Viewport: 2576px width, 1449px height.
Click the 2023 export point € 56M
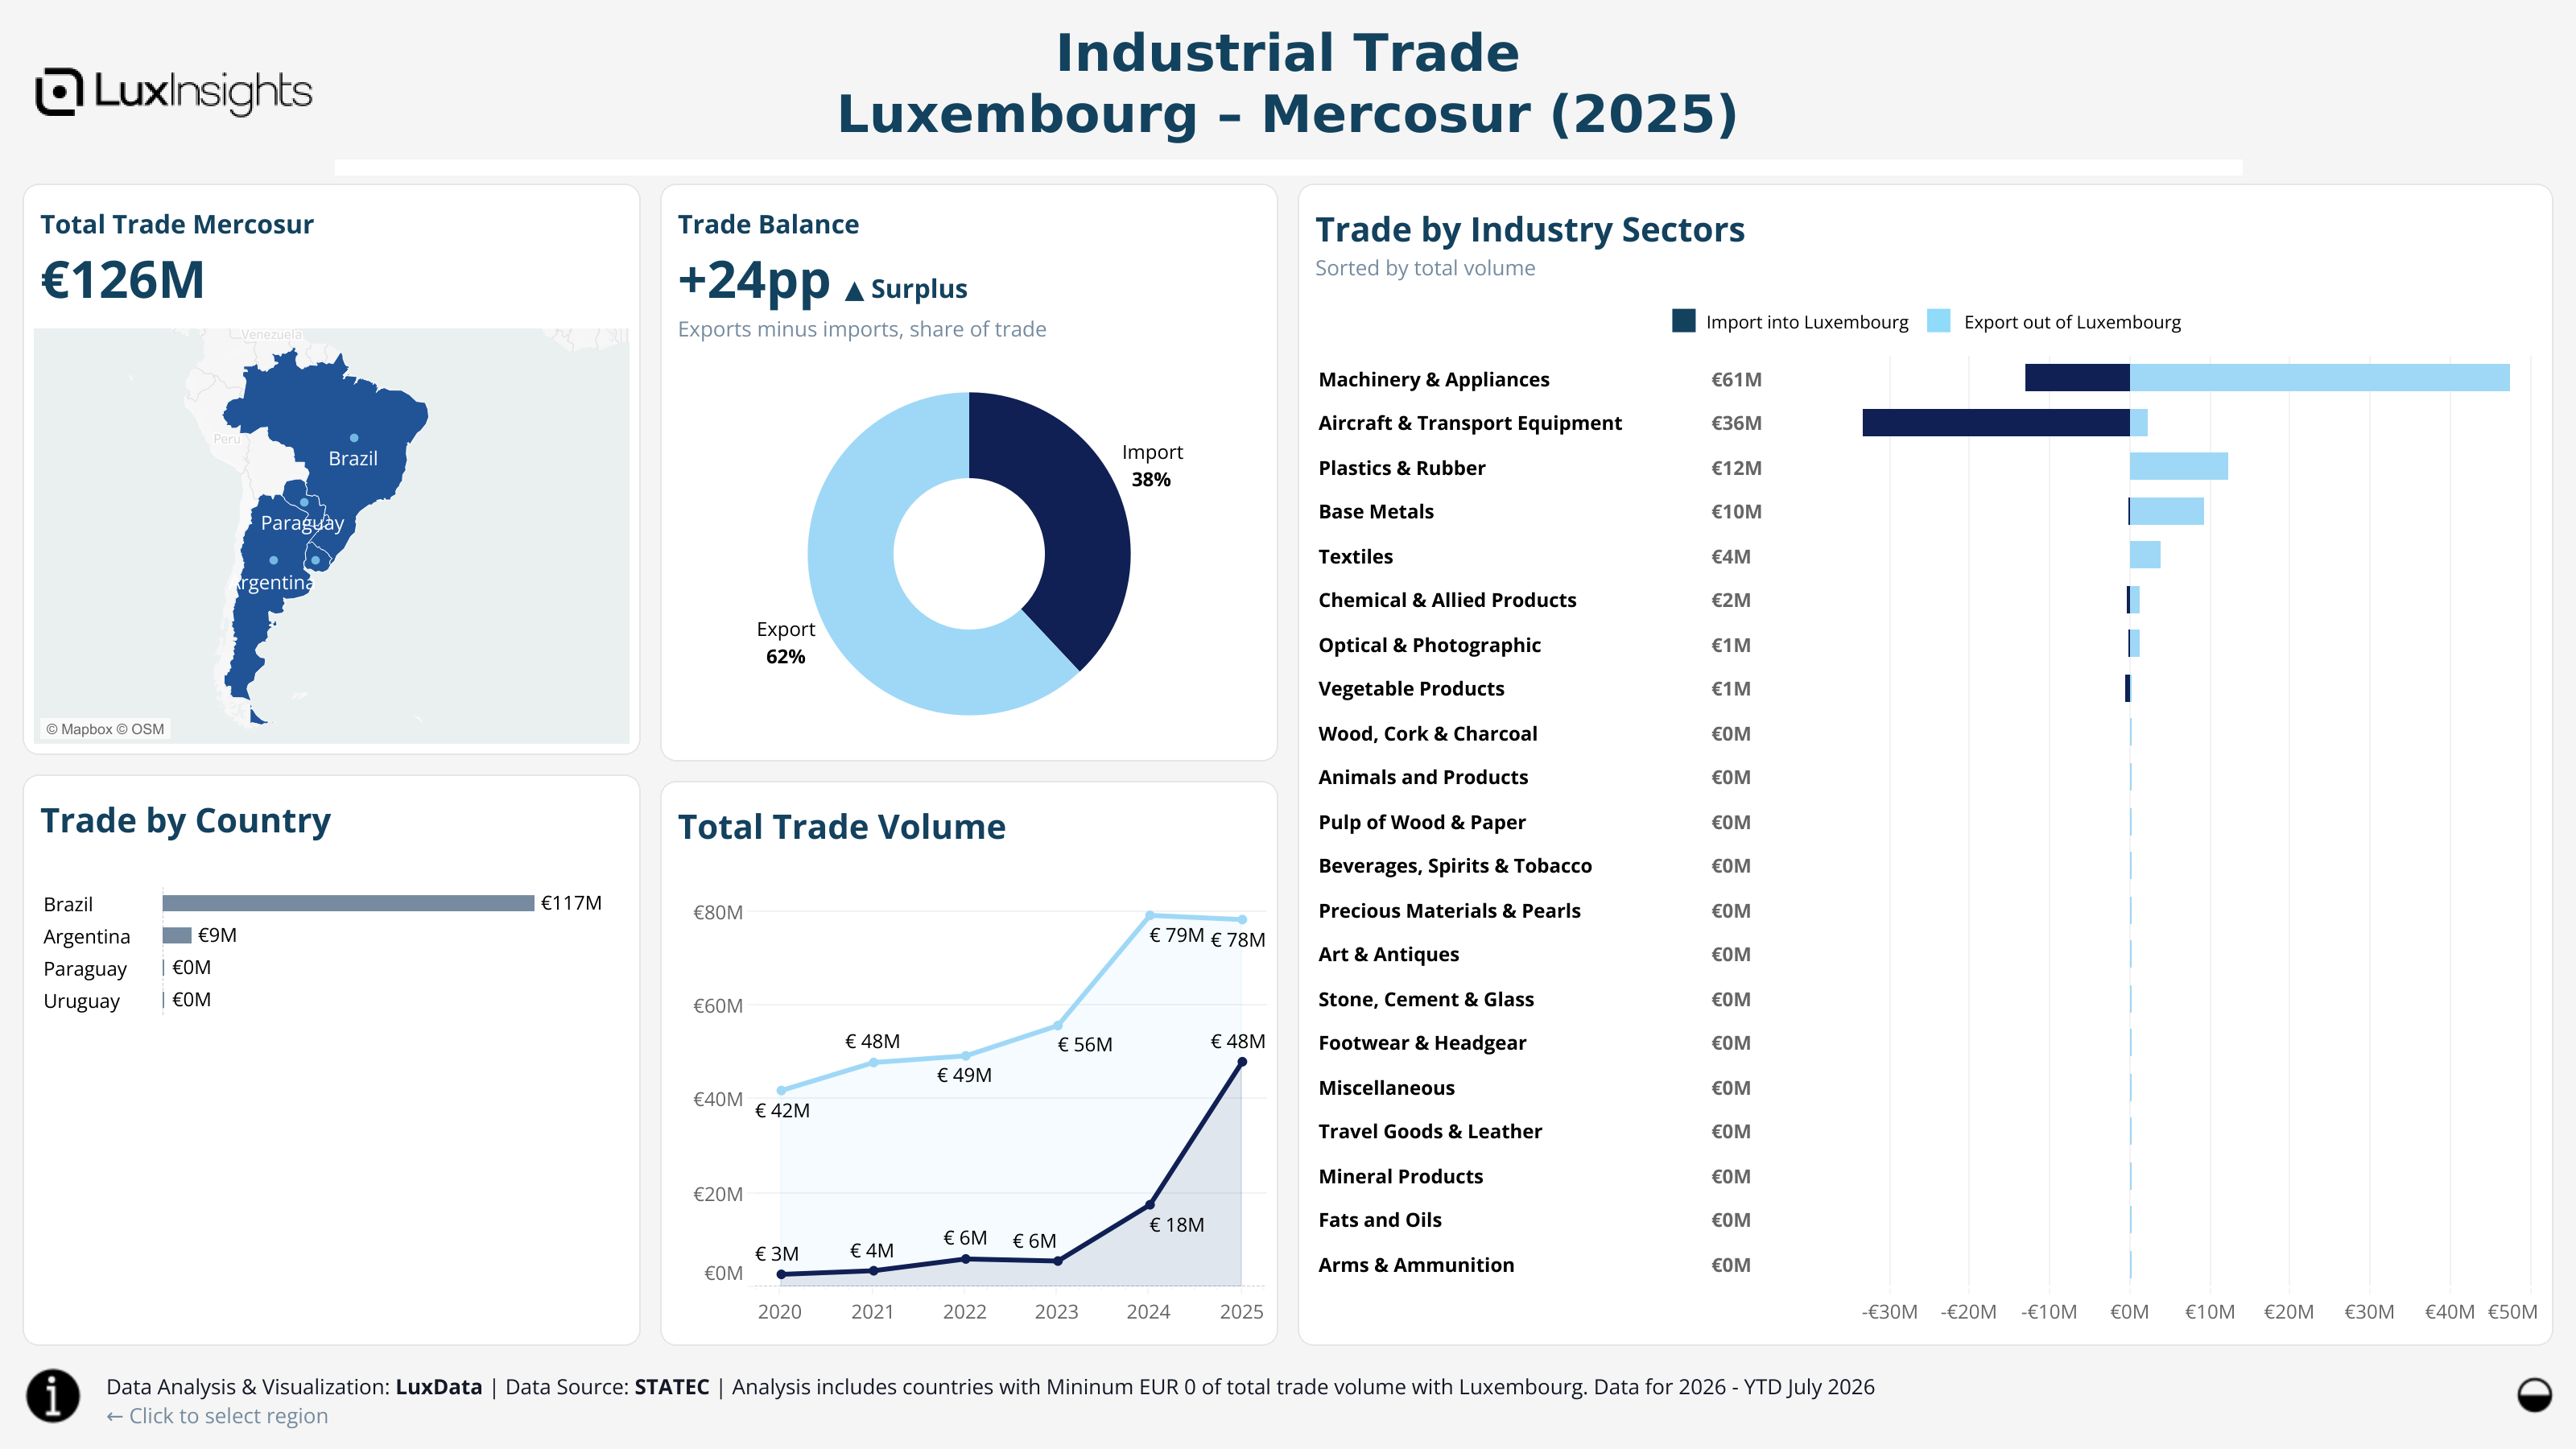[x=1058, y=1026]
